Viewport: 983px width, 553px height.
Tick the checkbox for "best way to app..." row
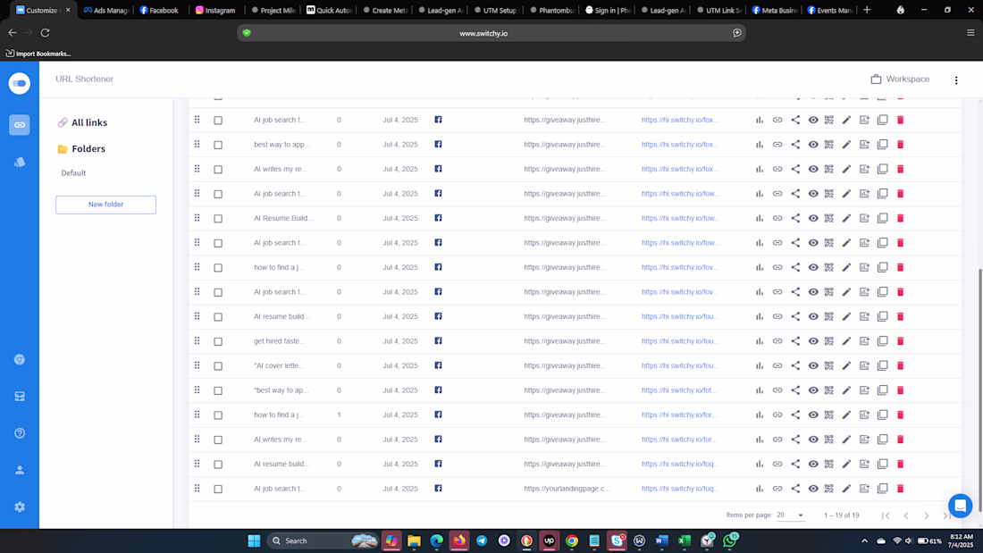[x=218, y=145]
